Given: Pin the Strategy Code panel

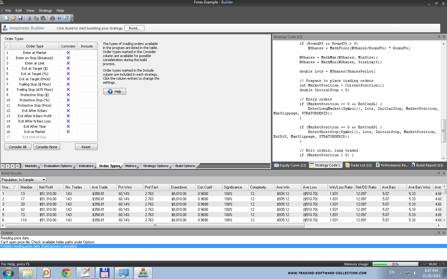Looking at the screenshot, I should point(439,37).
